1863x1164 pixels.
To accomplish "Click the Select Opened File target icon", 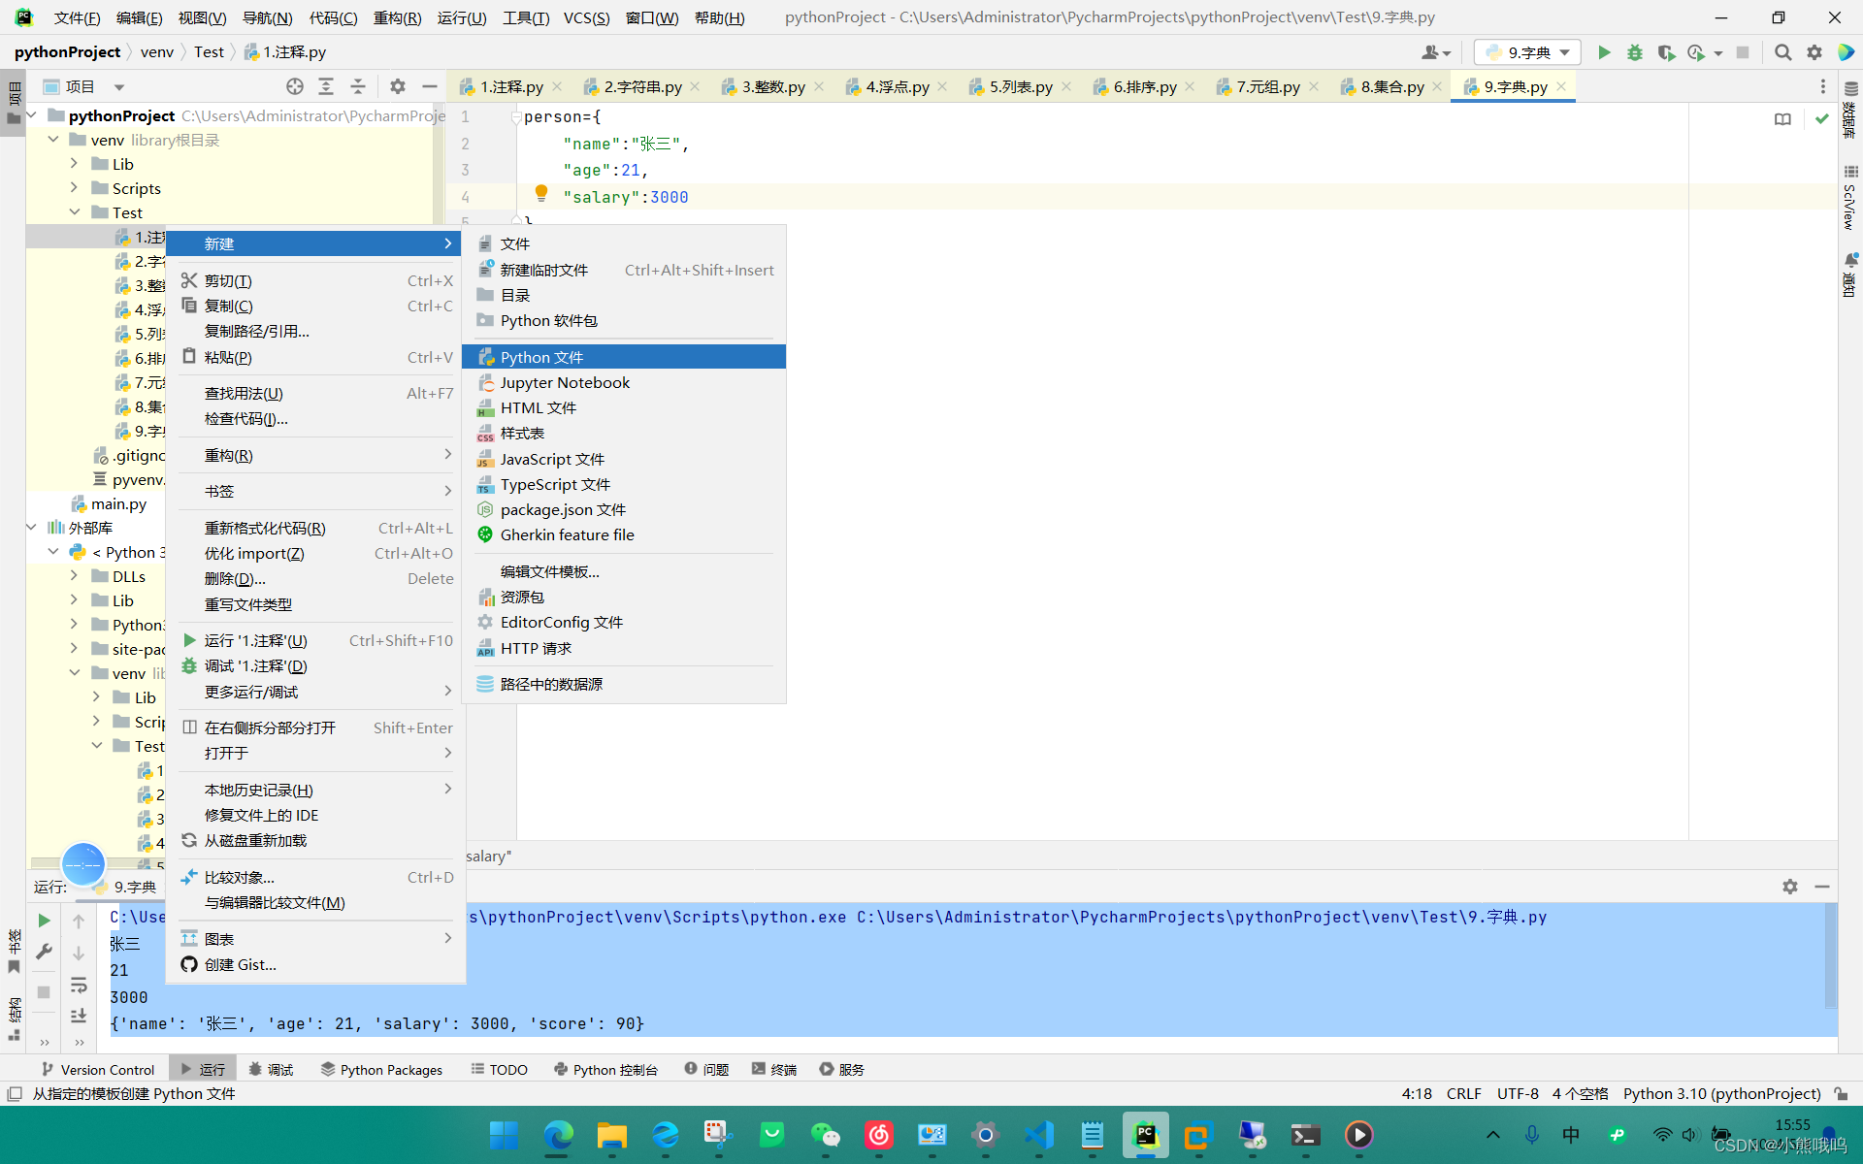I will (295, 86).
